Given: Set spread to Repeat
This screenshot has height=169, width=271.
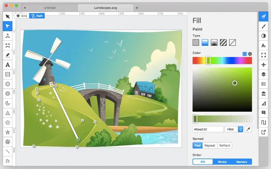Looking at the screenshot, I should tap(210, 146).
